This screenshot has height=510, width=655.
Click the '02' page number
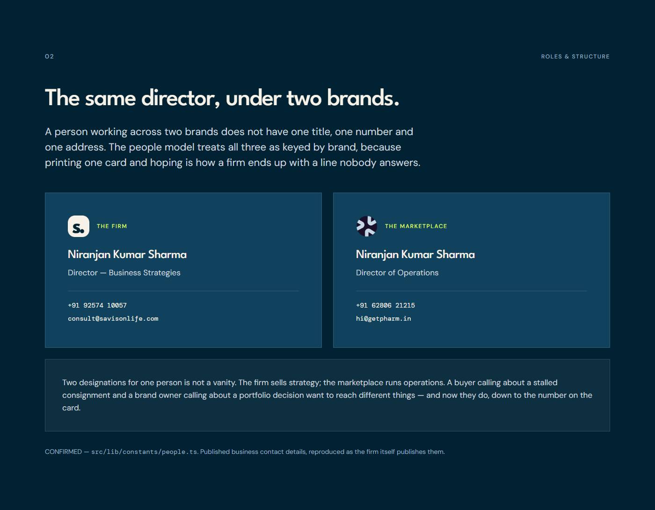pos(50,57)
